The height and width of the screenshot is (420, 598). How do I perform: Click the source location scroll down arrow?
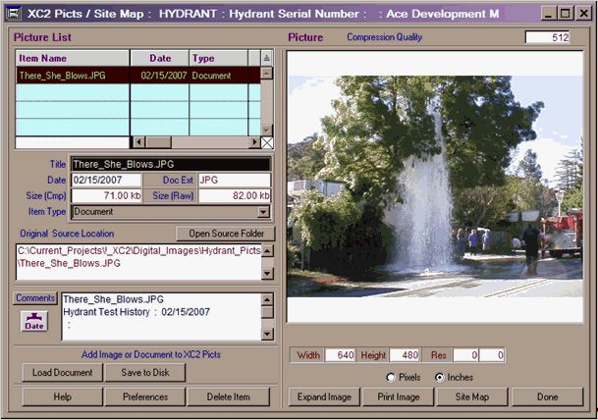coord(267,274)
